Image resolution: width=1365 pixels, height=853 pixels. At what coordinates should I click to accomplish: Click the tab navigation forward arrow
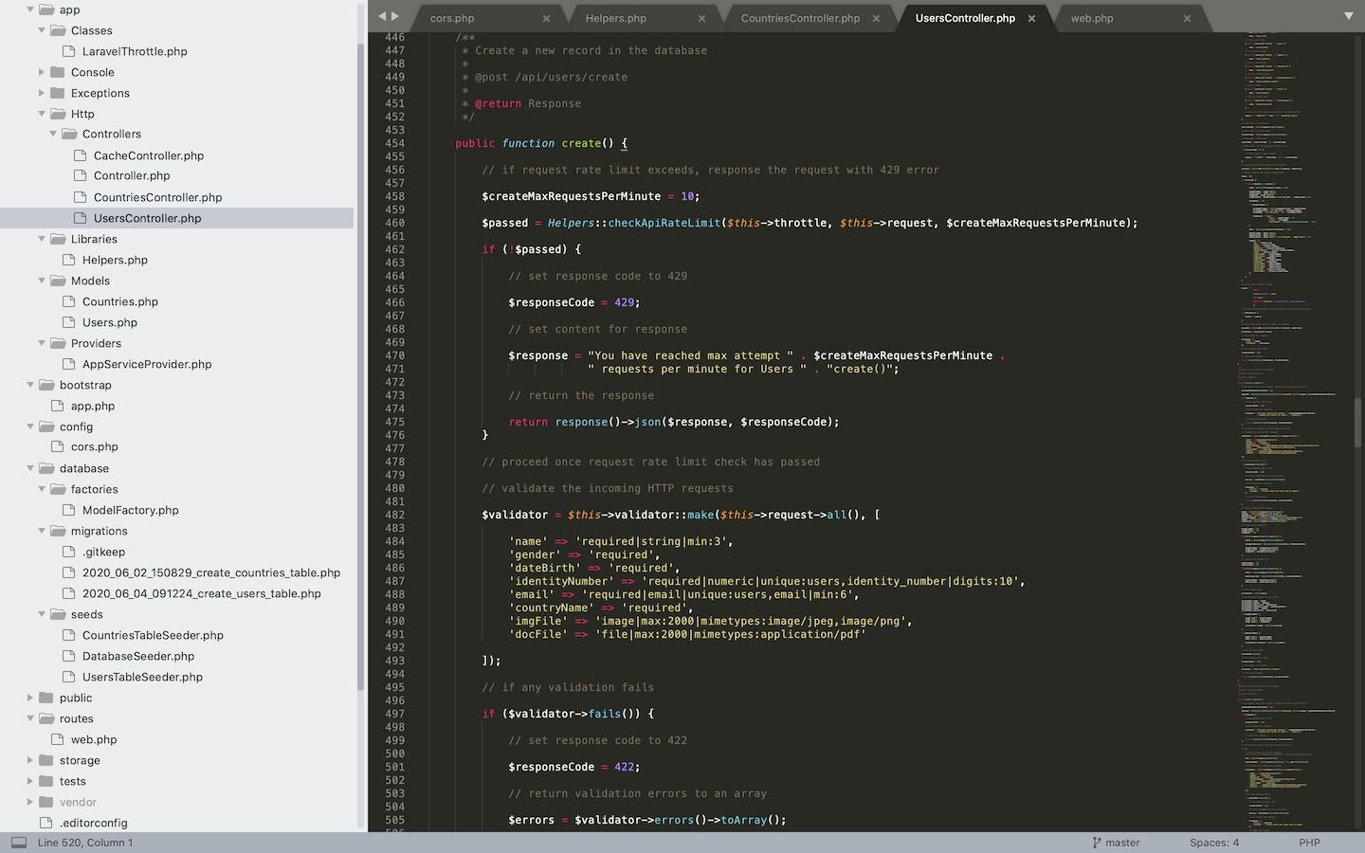click(395, 16)
